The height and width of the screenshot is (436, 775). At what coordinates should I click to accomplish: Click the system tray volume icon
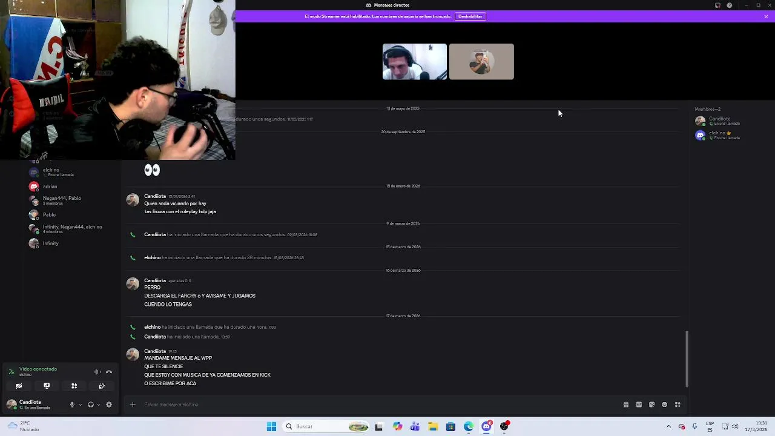736,426
